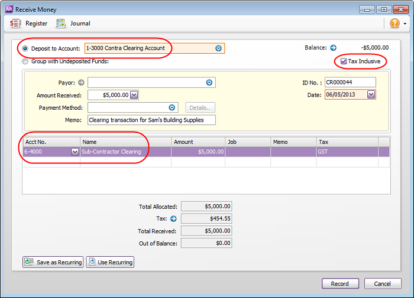This screenshot has width=414, height=298.
Task: Click the Cancel button
Action: tap(383, 283)
